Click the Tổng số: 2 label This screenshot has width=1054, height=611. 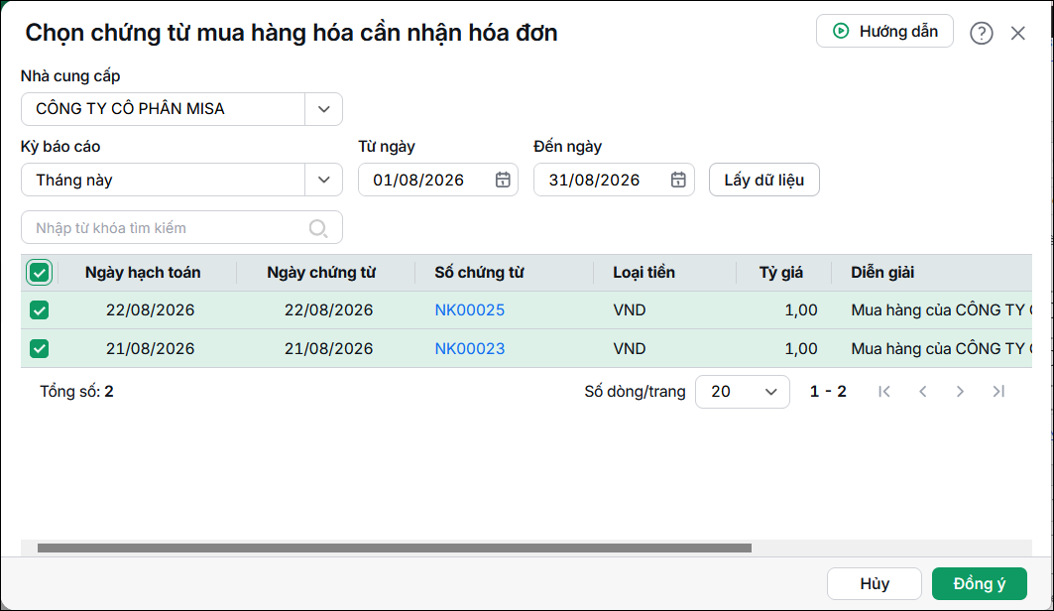(x=76, y=391)
